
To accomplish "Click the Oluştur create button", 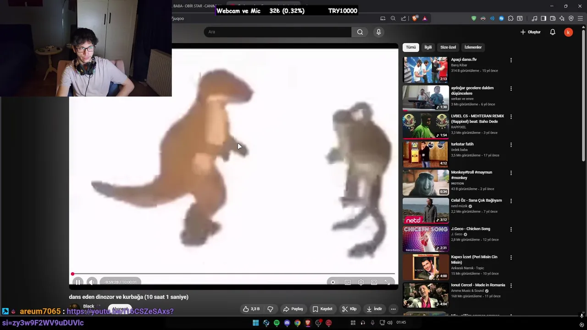I will [531, 32].
